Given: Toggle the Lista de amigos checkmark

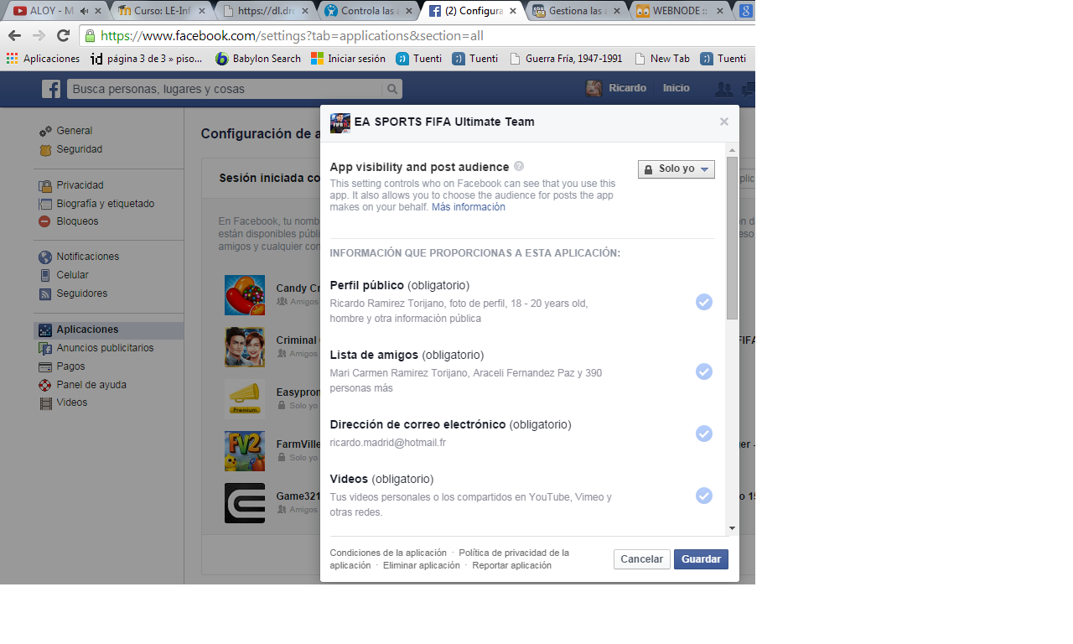Looking at the screenshot, I should [x=704, y=371].
